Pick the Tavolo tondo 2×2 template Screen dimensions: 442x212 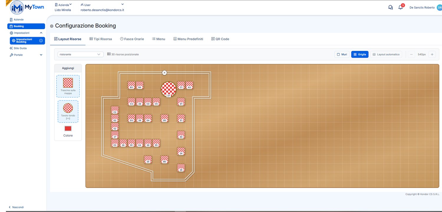tap(68, 112)
